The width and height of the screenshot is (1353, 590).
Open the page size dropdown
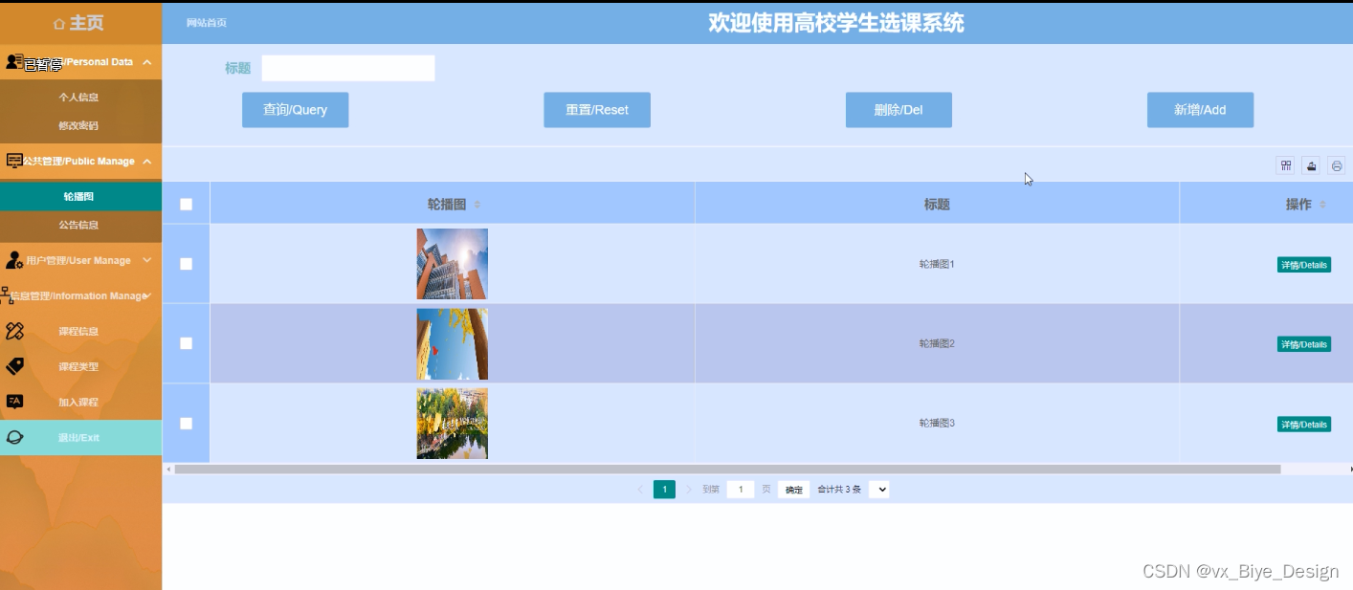coord(878,489)
